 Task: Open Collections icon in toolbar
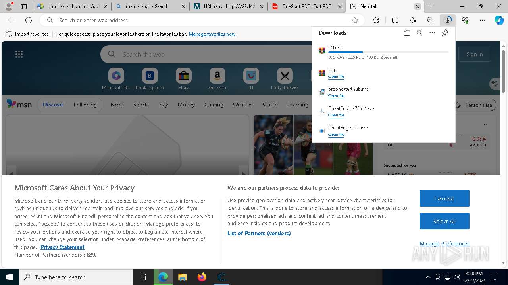tap(430, 20)
